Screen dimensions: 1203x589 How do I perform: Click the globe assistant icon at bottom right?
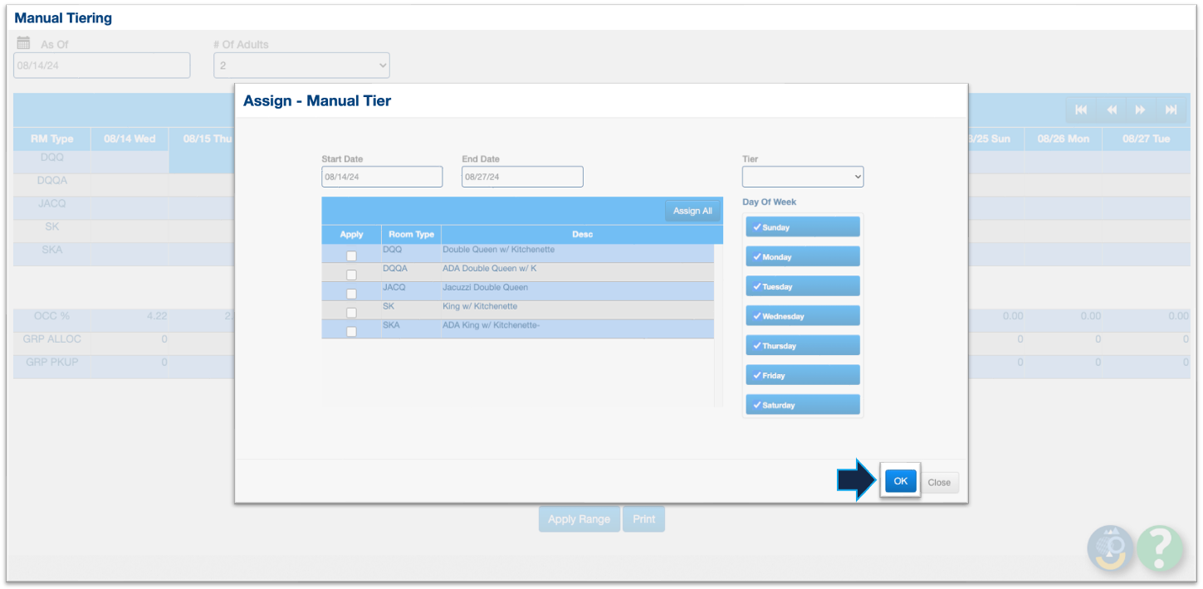tap(1110, 548)
